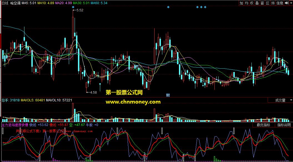Click the 快线: +53.62 value
Screen dimensions: 293x162
[x=39, y=125]
